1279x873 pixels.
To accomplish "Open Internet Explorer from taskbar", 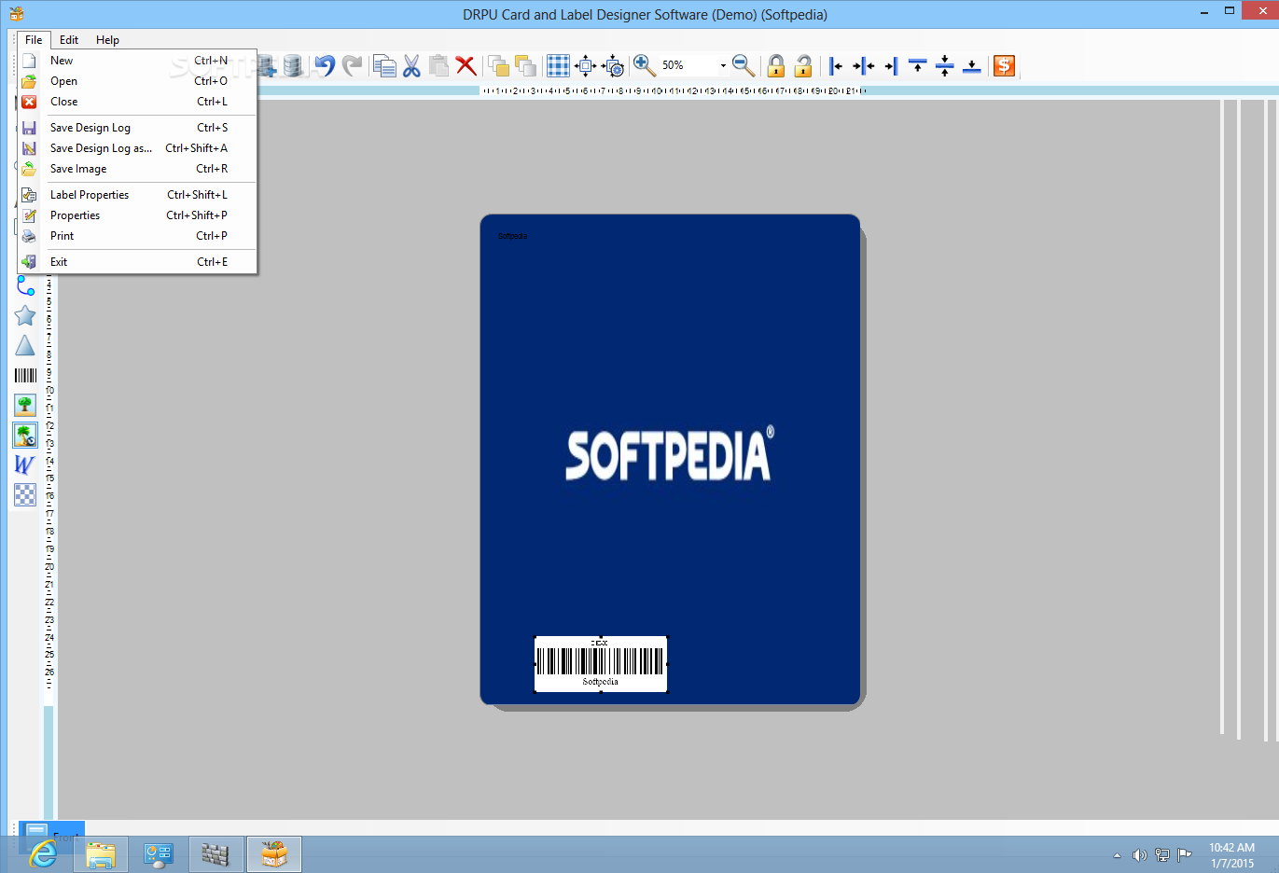I will coord(43,854).
